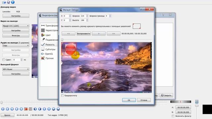Click the Отмена button
This screenshot has width=212, height=119.
[144, 100]
